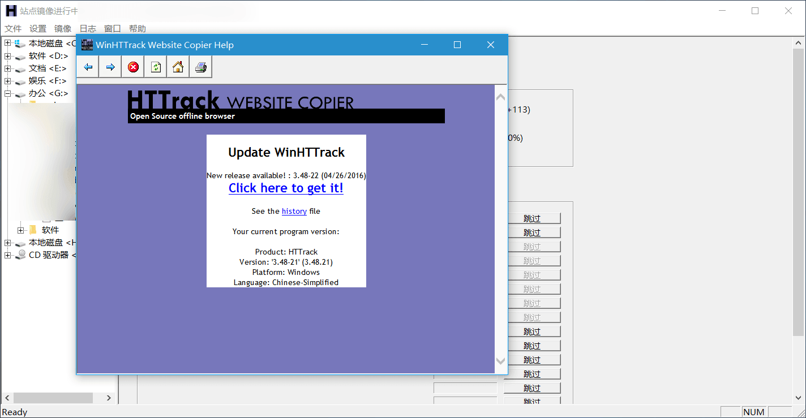Viewport: 806px width, 418px height.
Task: Open the 窗口 menu
Action: tap(113, 29)
